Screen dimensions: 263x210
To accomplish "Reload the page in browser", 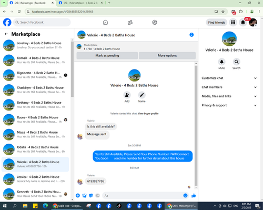I will (19, 12).
